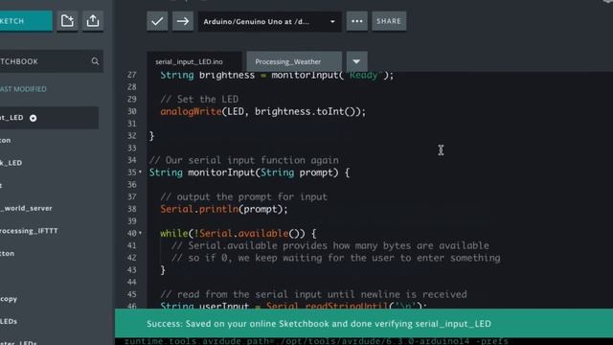This screenshot has height=345, width=613.
Task: Click the SHARE button
Action: [389, 21]
